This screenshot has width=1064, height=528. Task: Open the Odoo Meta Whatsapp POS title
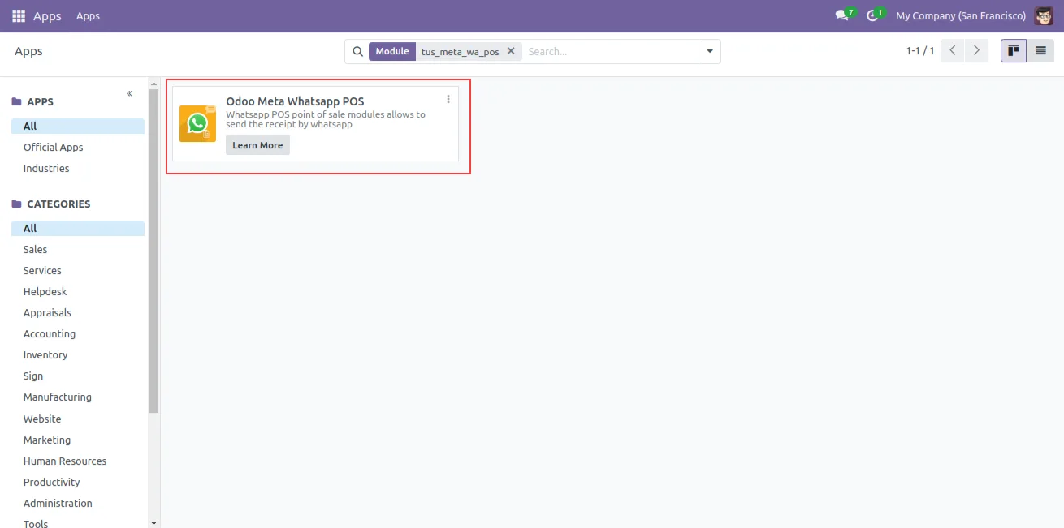[295, 101]
